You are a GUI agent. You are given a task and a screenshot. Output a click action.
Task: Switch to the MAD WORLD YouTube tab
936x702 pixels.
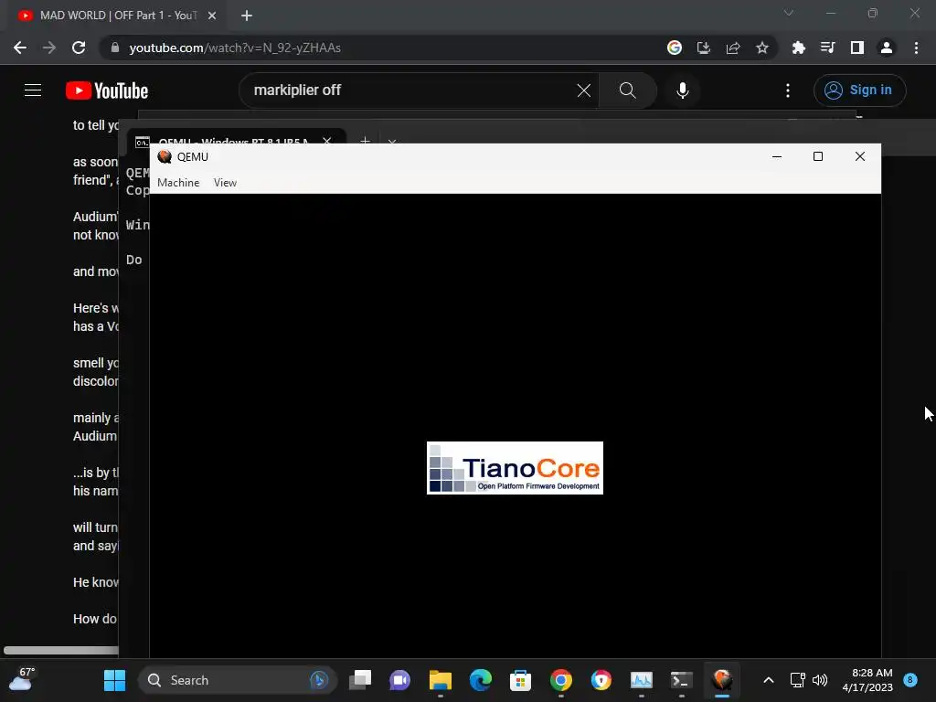click(x=117, y=16)
